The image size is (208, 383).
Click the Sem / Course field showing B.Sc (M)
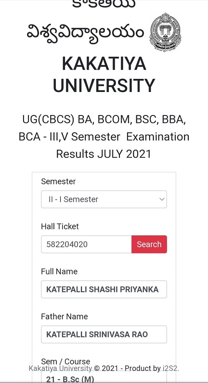tap(104, 377)
